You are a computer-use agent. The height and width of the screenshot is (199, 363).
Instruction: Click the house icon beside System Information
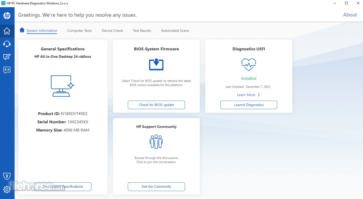pyautogui.click(x=22, y=30)
